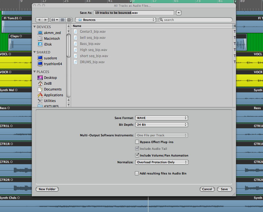
Task: Go forward with the right arrow button
Action: pos(46,20)
